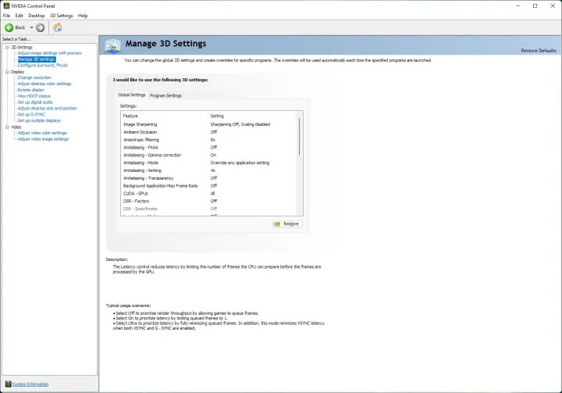The height and width of the screenshot is (393, 562).
Task: Open the File menu
Action: (6, 16)
